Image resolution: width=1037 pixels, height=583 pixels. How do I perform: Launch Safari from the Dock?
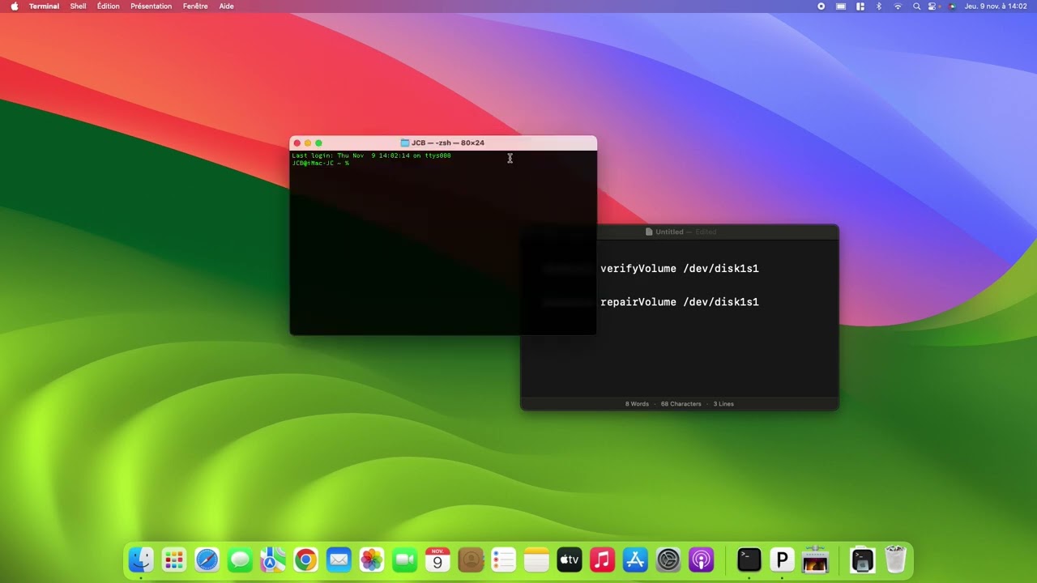tap(207, 560)
